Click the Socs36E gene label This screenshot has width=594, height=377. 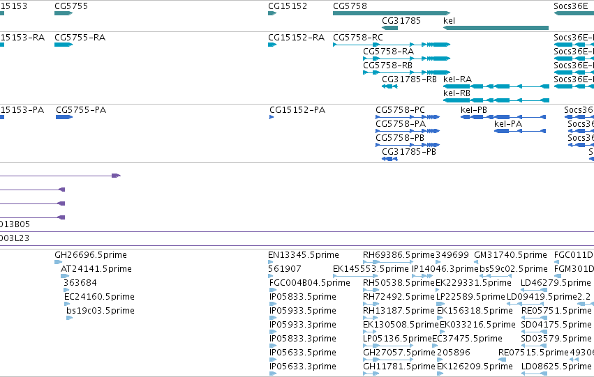(571, 6)
